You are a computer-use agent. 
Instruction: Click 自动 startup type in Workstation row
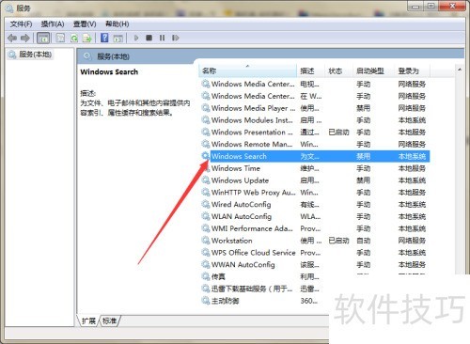pos(364,241)
